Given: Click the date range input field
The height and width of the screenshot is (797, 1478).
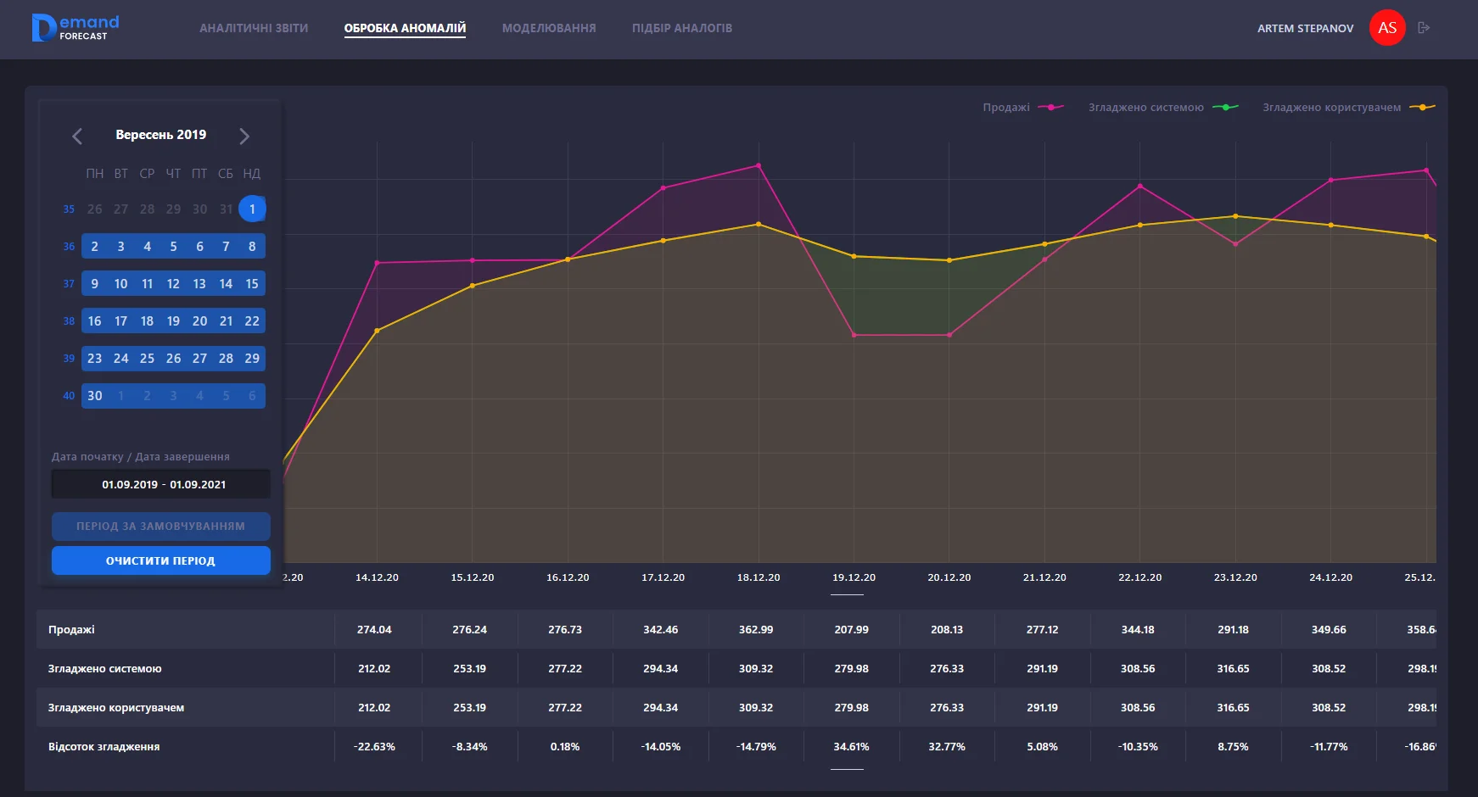Looking at the screenshot, I should coord(160,484).
